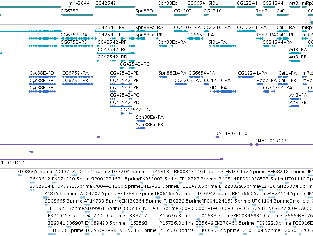The height and width of the screenshot is (236, 313).
Task: Open the SIDL-PA protein label
Action: tap(218, 88)
